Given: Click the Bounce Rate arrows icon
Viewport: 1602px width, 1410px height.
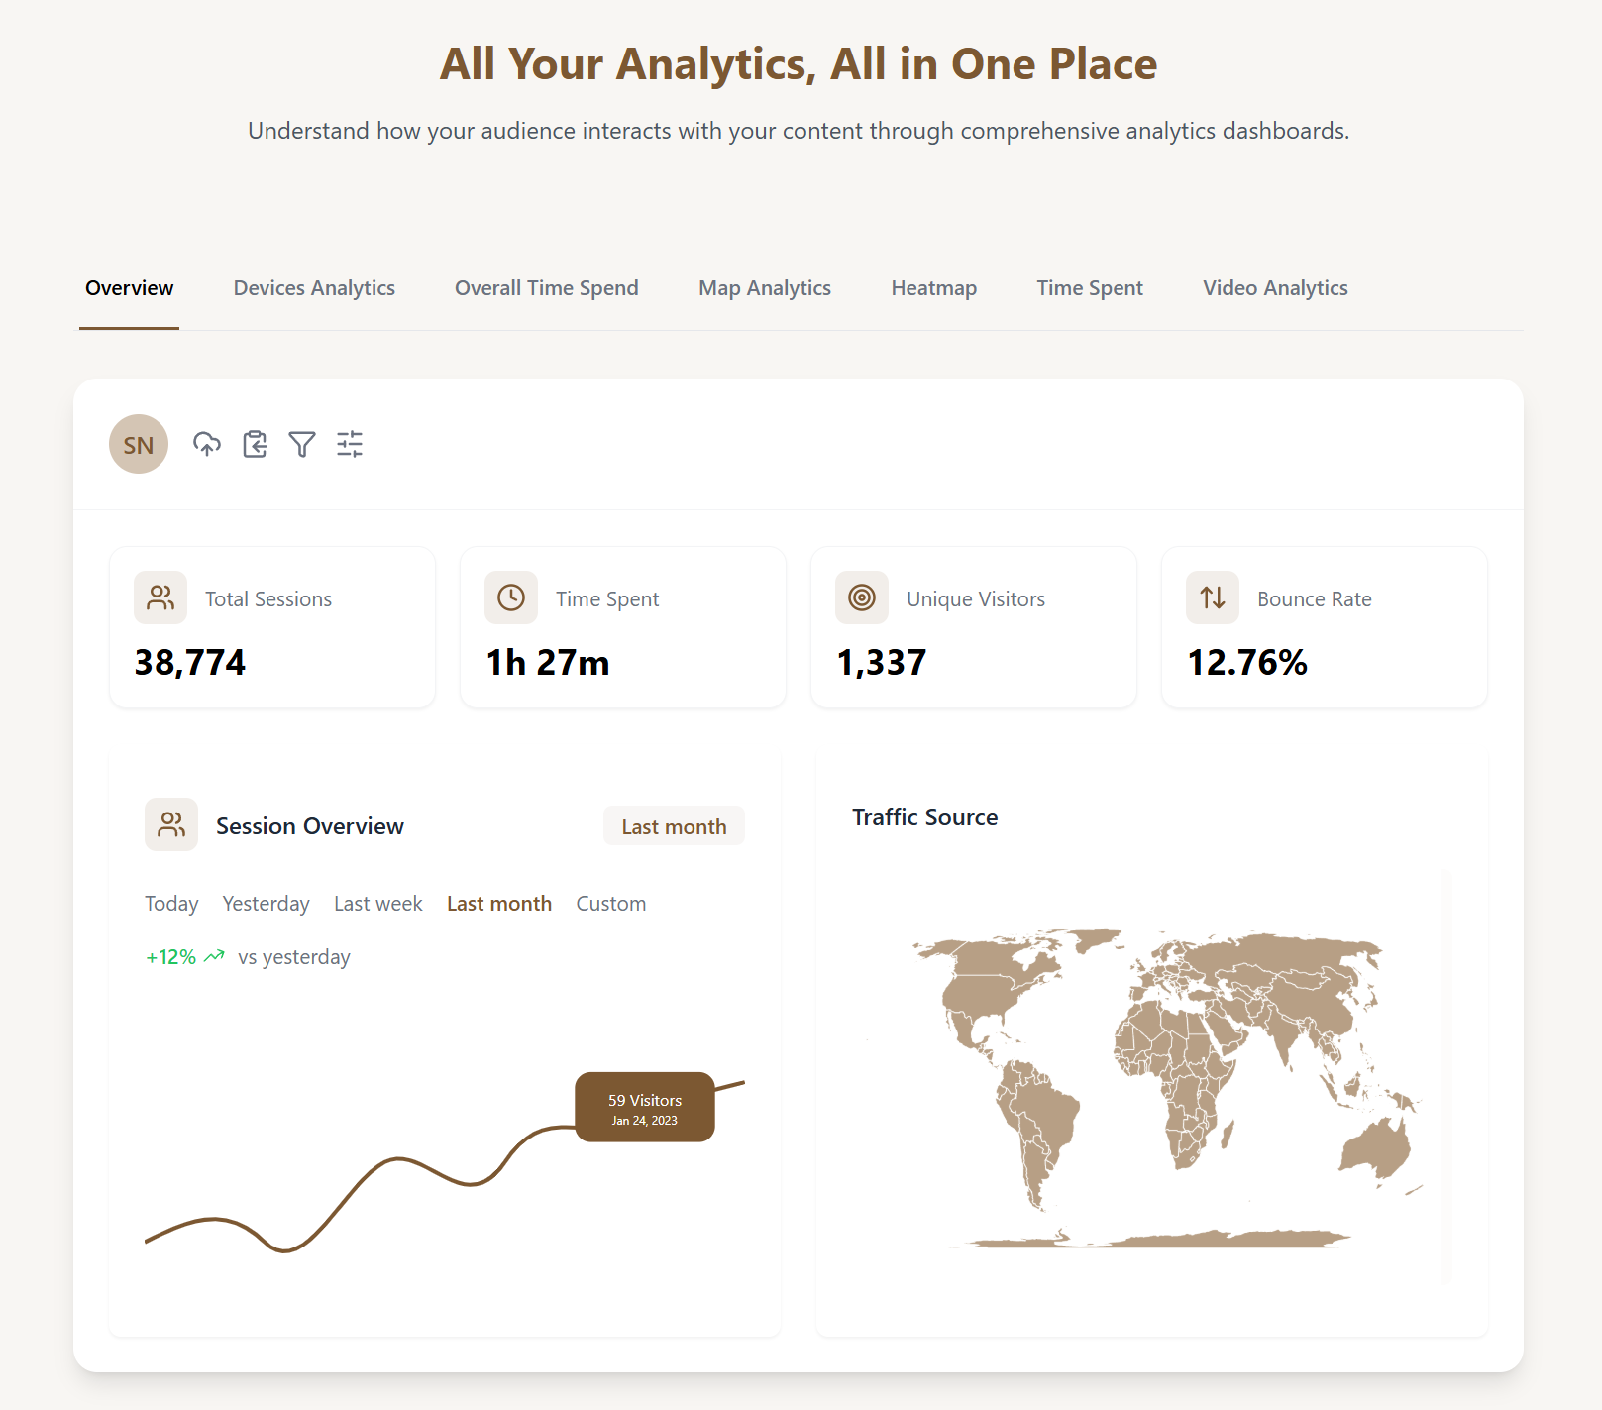Looking at the screenshot, I should pyautogui.click(x=1213, y=597).
